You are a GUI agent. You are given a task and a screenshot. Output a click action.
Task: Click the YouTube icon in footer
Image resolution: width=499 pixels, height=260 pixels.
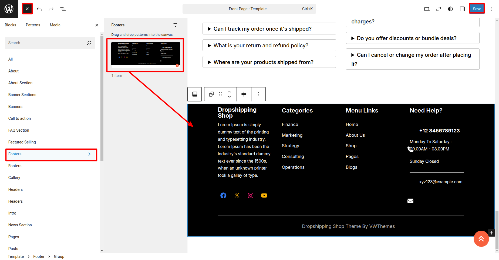pyautogui.click(x=264, y=195)
